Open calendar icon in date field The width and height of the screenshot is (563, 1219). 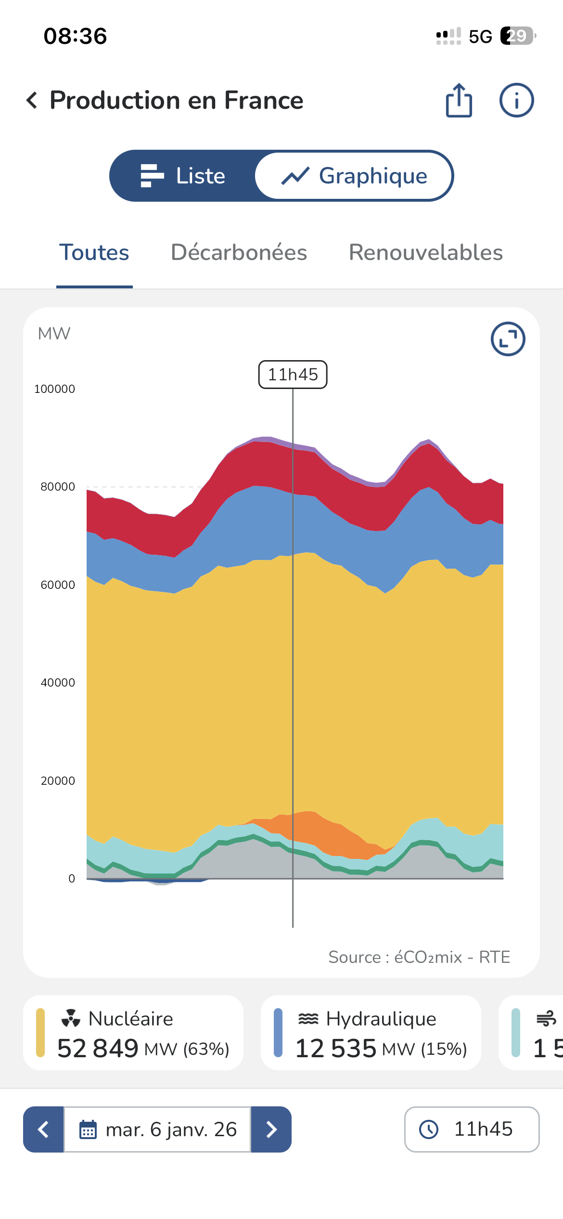point(88,1129)
